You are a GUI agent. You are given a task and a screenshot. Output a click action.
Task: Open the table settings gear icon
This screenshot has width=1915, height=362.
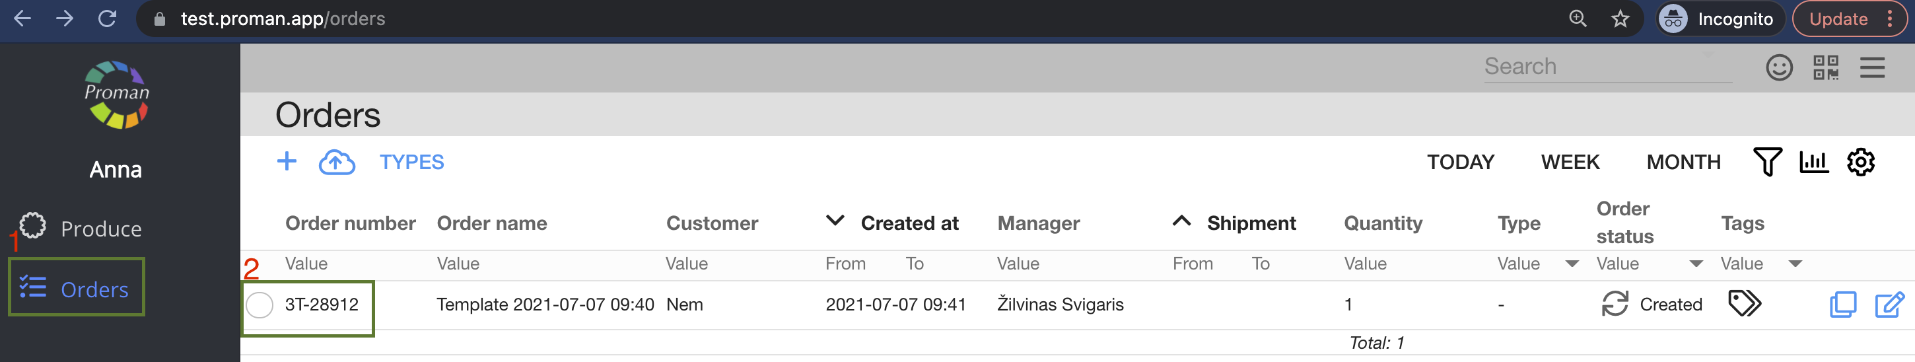click(x=1860, y=161)
